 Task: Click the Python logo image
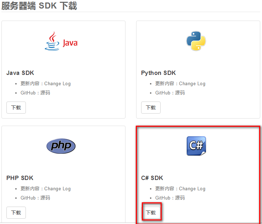pos(196,41)
